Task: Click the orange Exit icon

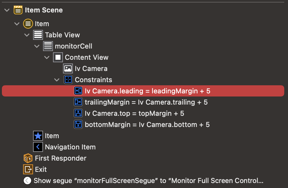Action: click(x=28, y=169)
